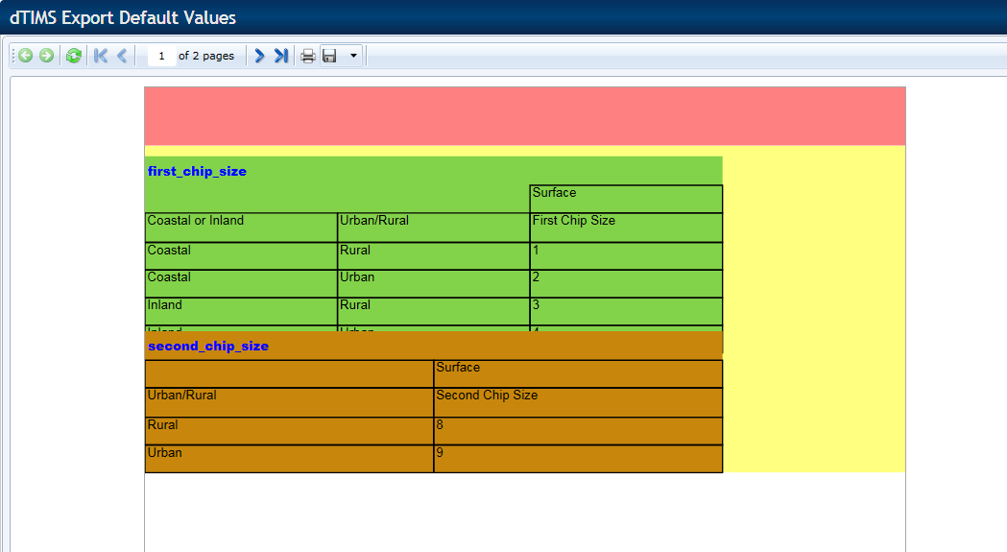Click the second chip size value 9

578,458
